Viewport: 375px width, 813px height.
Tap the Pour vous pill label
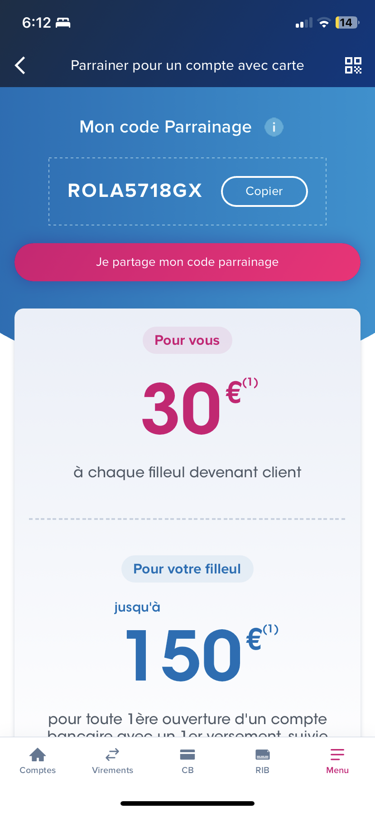[x=187, y=340]
